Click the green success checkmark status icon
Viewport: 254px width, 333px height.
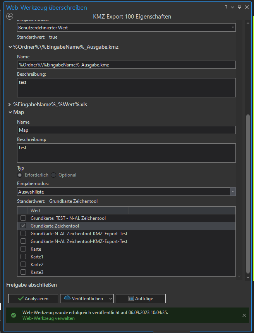click(14, 315)
